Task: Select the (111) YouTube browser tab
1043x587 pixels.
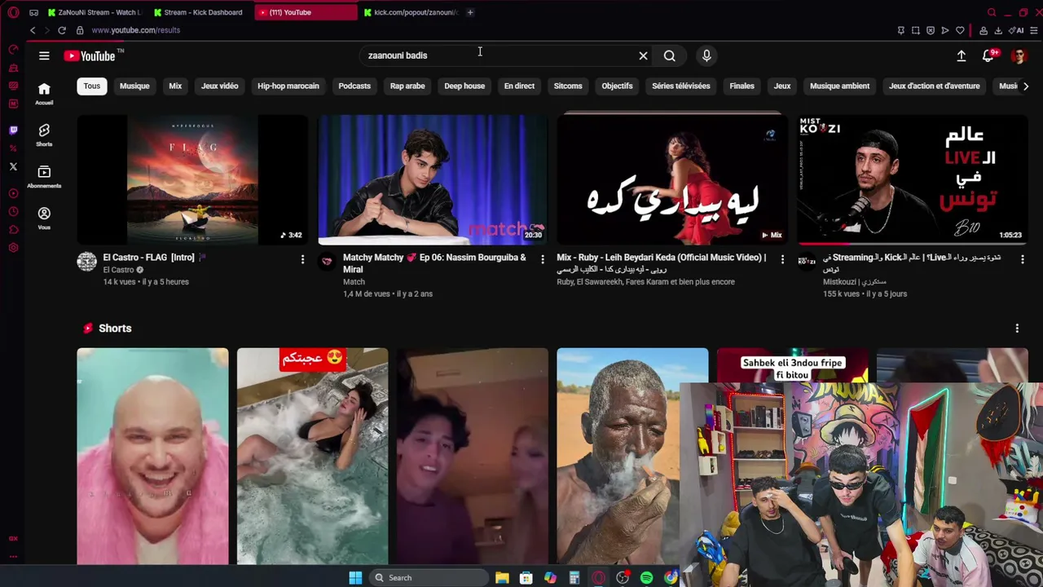Action: [306, 12]
